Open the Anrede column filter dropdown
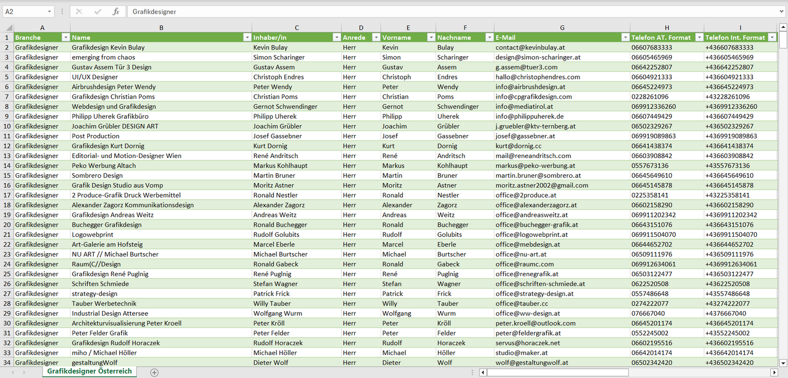Screen dimensions: 788x378 tap(376, 38)
